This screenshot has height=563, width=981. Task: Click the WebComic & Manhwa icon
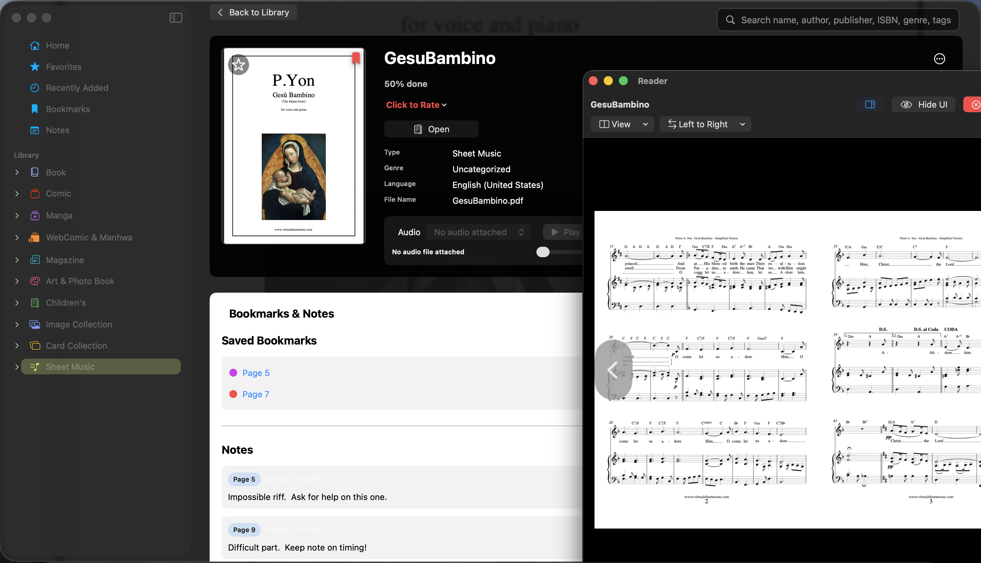point(34,238)
